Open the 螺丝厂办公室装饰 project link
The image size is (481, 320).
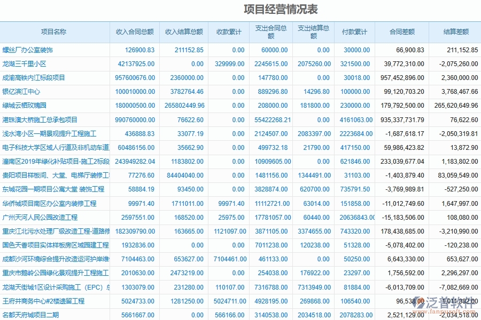pos(28,50)
